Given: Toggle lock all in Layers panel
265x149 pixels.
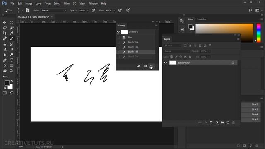Looking at the screenshot, I should click(190, 57).
